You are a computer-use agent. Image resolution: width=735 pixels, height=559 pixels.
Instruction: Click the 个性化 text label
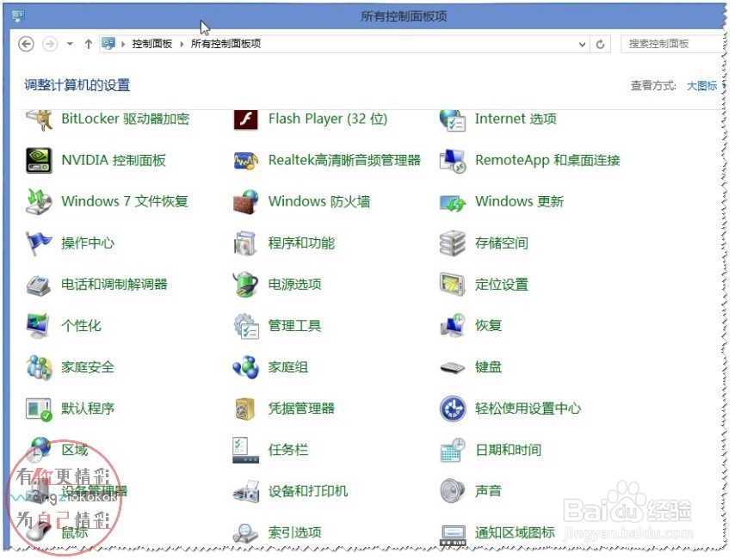[81, 326]
